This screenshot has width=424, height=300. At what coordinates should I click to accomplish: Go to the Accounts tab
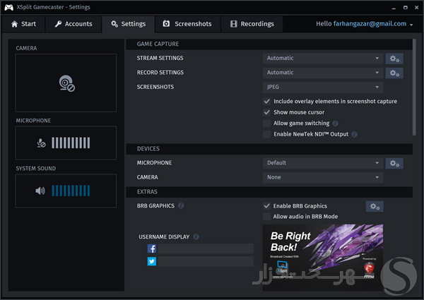(x=73, y=24)
